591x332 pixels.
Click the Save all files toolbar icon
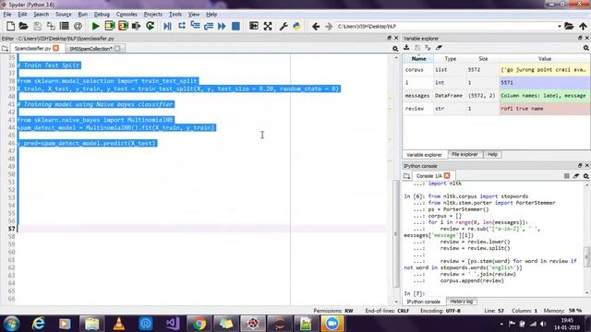51,26
